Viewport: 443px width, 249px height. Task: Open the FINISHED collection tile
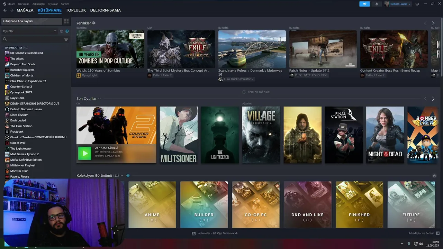(x=359, y=204)
